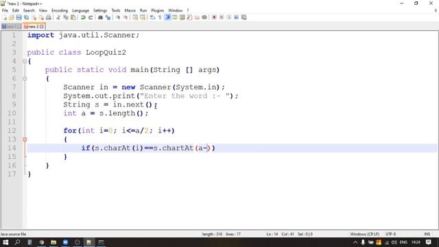Show hidden system tray icons
Image resolution: width=439 pixels, height=247 pixels.
click(x=355, y=242)
